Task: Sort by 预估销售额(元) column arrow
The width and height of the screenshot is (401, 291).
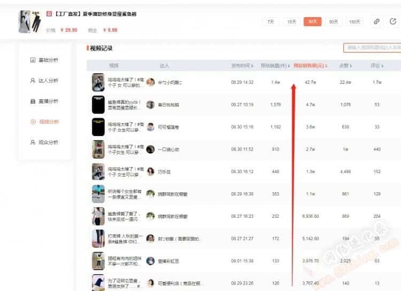Action: (326, 66)
